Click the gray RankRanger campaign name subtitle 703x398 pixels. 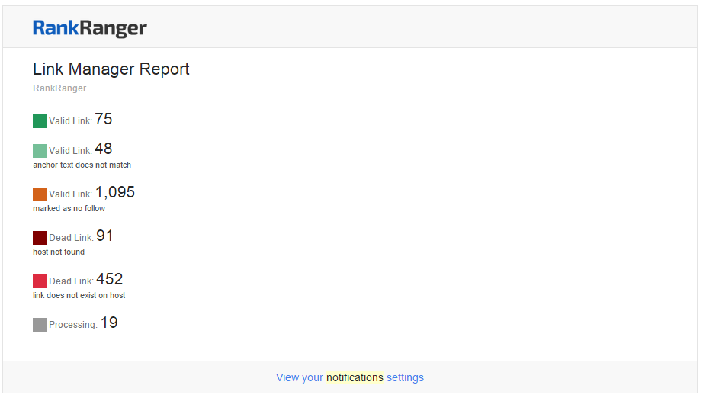point(59,88)
